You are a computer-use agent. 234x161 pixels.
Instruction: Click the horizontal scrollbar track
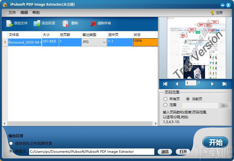pyautogui.click(x=80, y=123)
